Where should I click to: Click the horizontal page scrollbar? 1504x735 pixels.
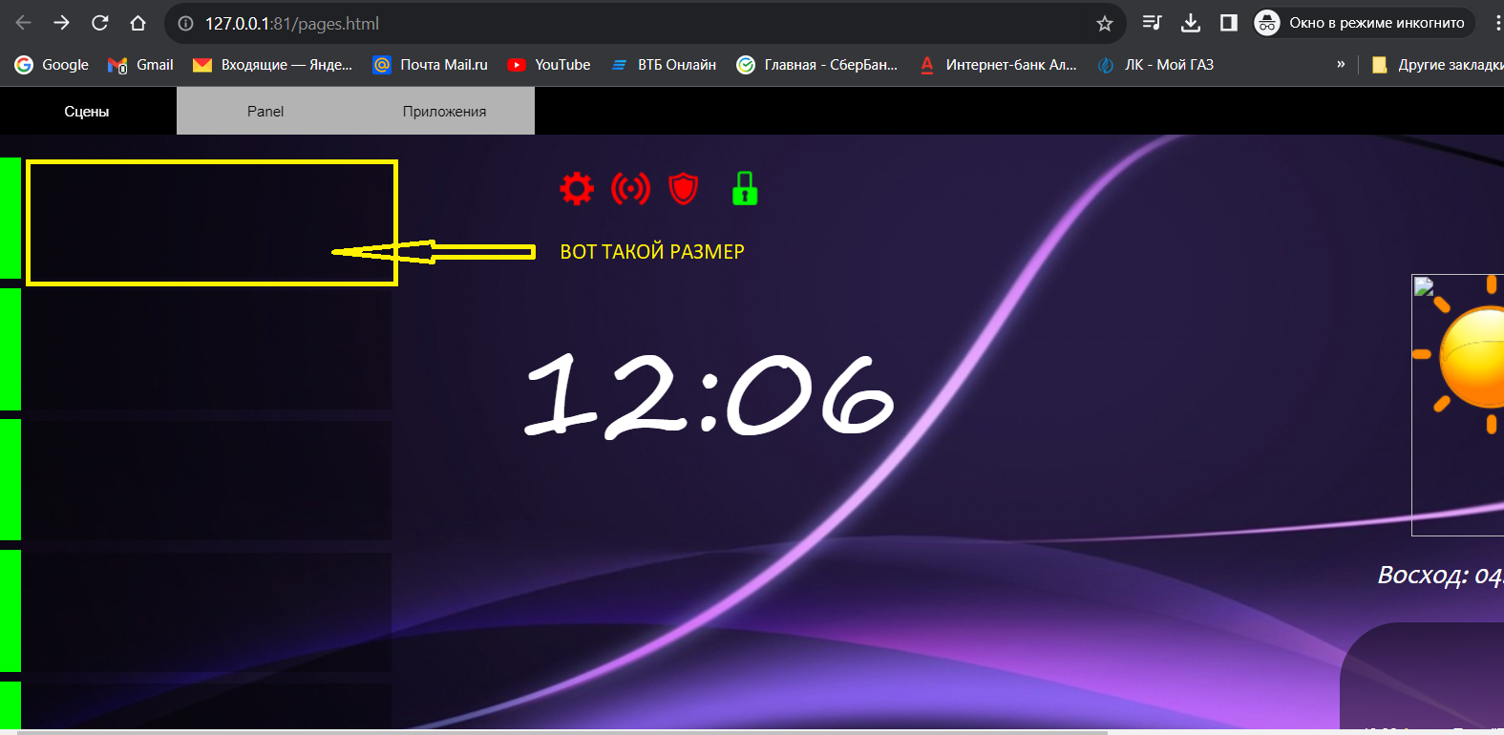click(561, 731)
